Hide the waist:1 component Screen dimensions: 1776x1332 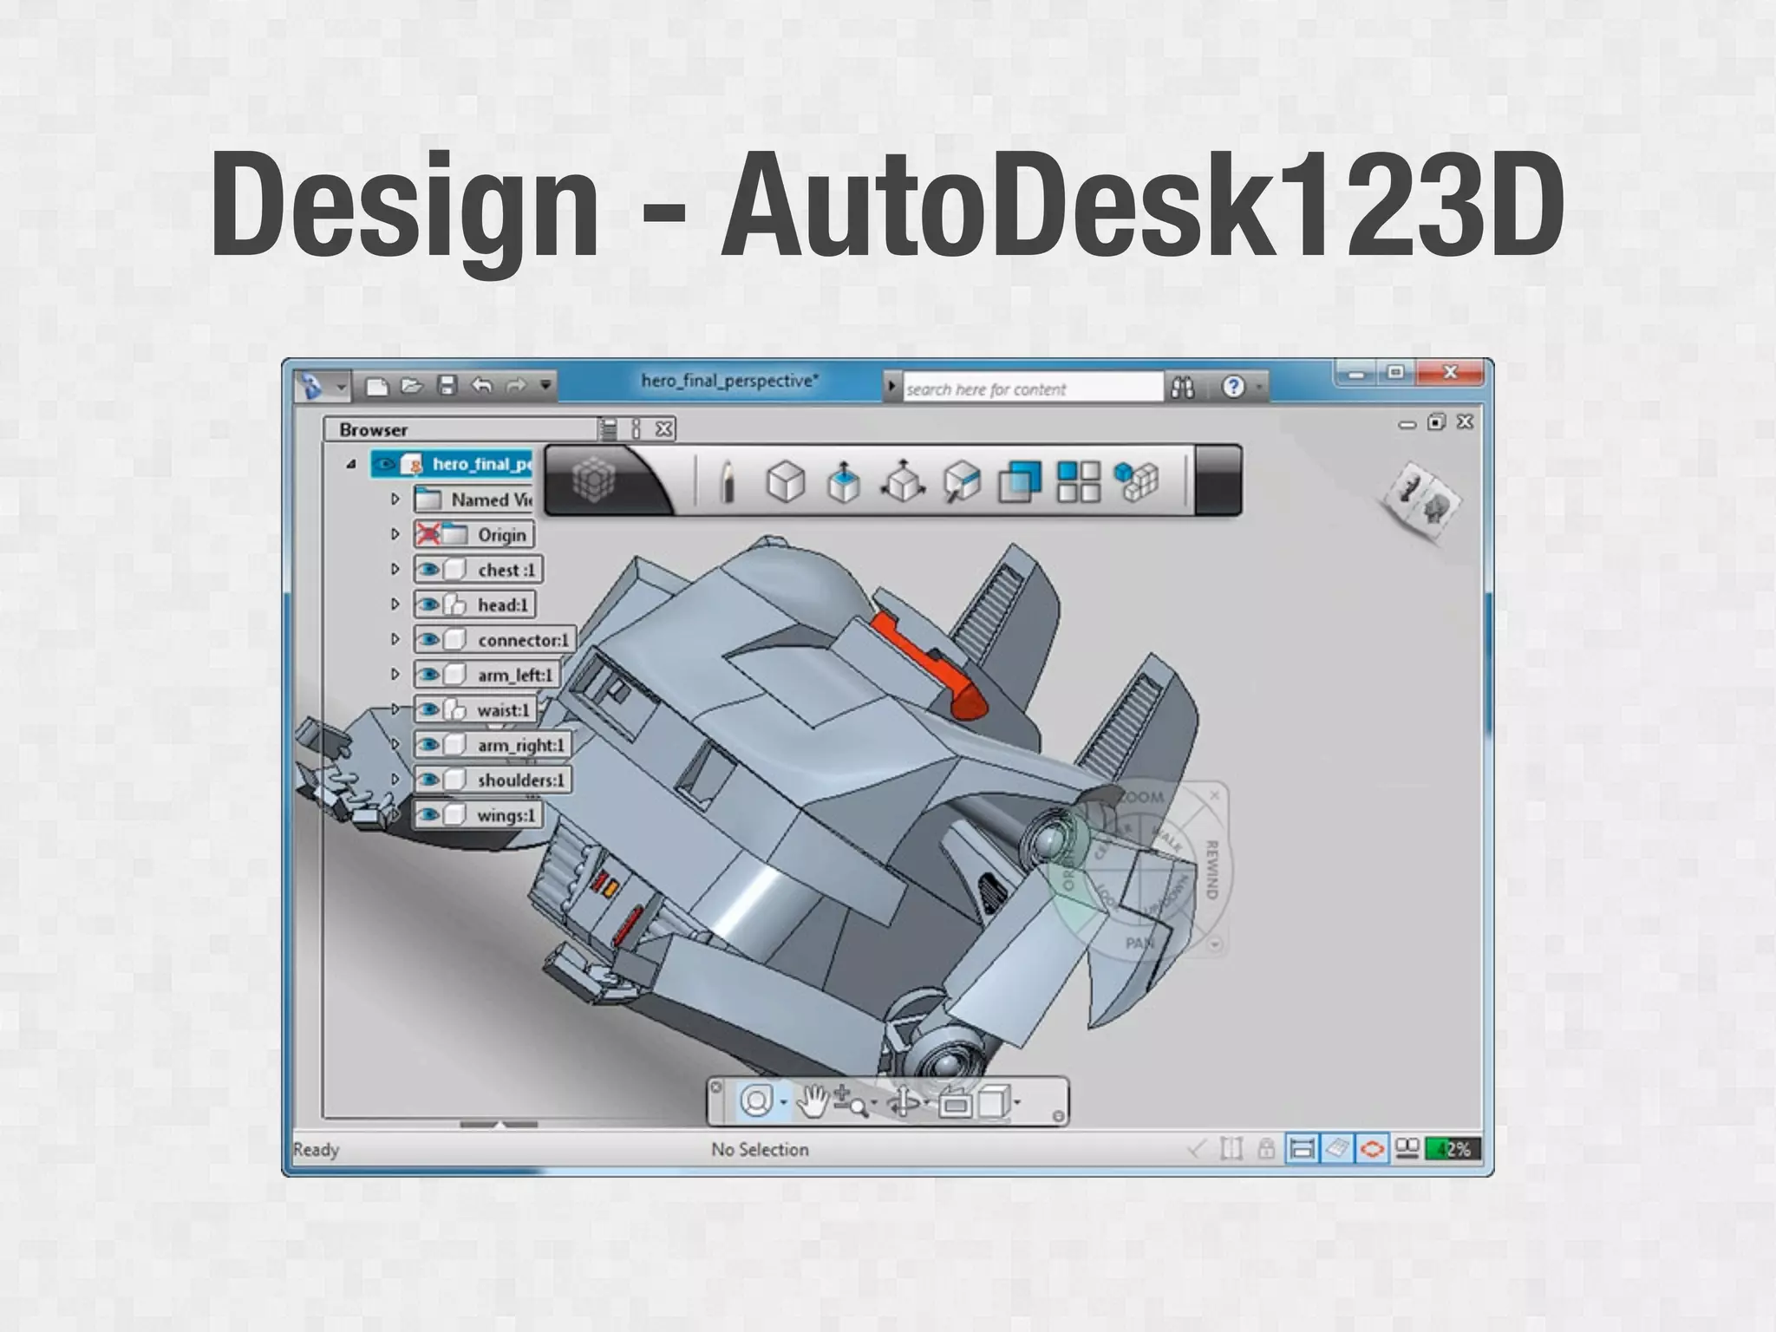(428, 709)
